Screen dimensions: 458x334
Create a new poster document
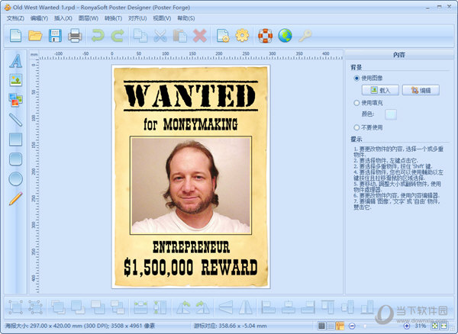point(15,36)
